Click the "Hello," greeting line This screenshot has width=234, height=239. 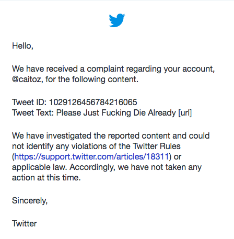(x=22, y=46)
